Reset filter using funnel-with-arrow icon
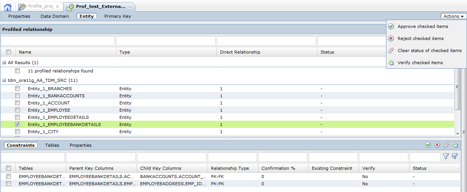Image resolution: width=467 pixels, height=192 pixels. [455, 156]
